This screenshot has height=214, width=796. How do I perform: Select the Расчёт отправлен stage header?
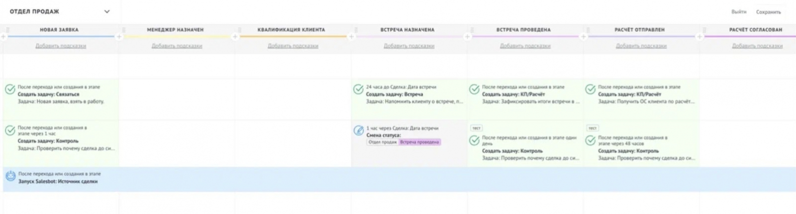pos(639,30)
